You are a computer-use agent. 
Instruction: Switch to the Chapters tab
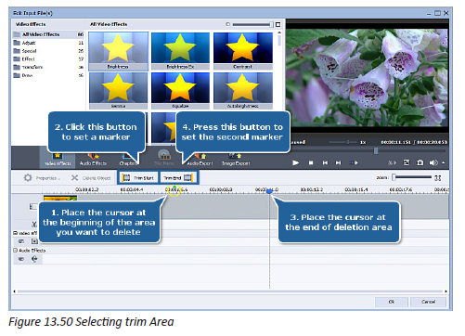pyautogui.click(x=128, y=160)
